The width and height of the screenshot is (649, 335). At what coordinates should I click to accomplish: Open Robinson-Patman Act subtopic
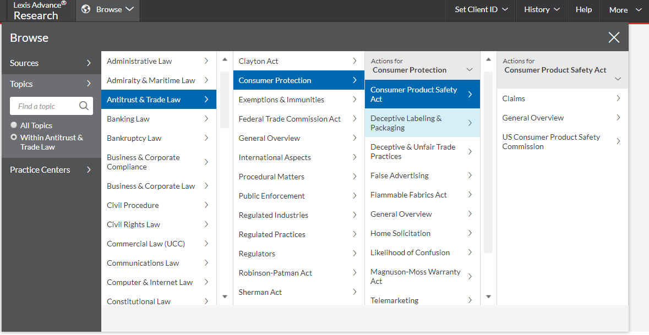[x=298, y=272]
